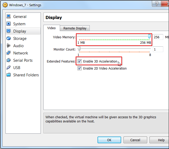Click the Monitor Count value field

pyautogui.click(x=158, y=49)
